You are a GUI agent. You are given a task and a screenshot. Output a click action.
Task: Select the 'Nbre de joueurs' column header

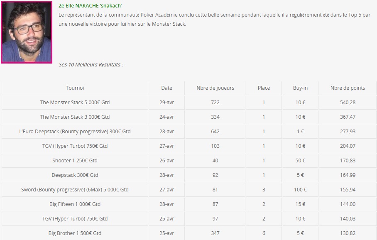(x=215, y=88)
